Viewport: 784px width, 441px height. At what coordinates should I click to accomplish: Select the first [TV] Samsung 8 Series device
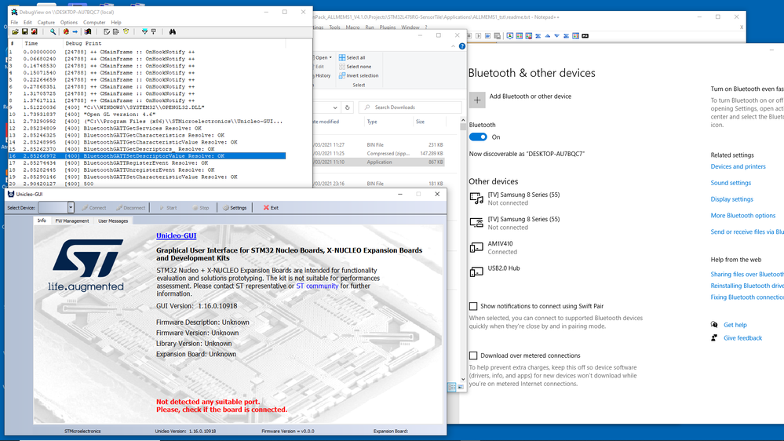pos(516,199)
